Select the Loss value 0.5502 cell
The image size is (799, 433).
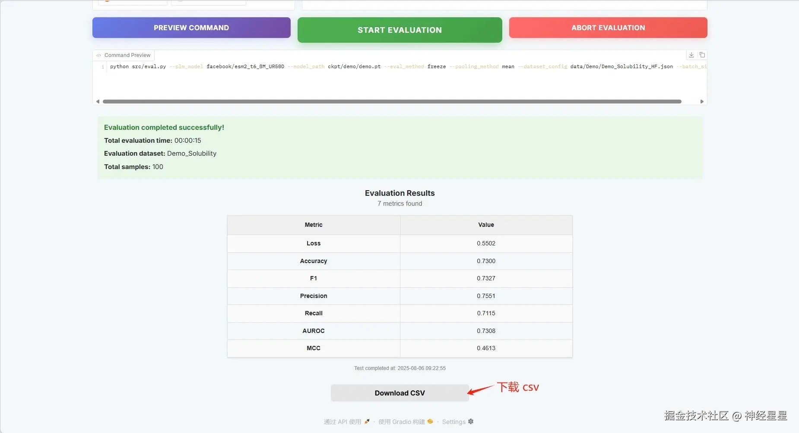coord(486,243)
